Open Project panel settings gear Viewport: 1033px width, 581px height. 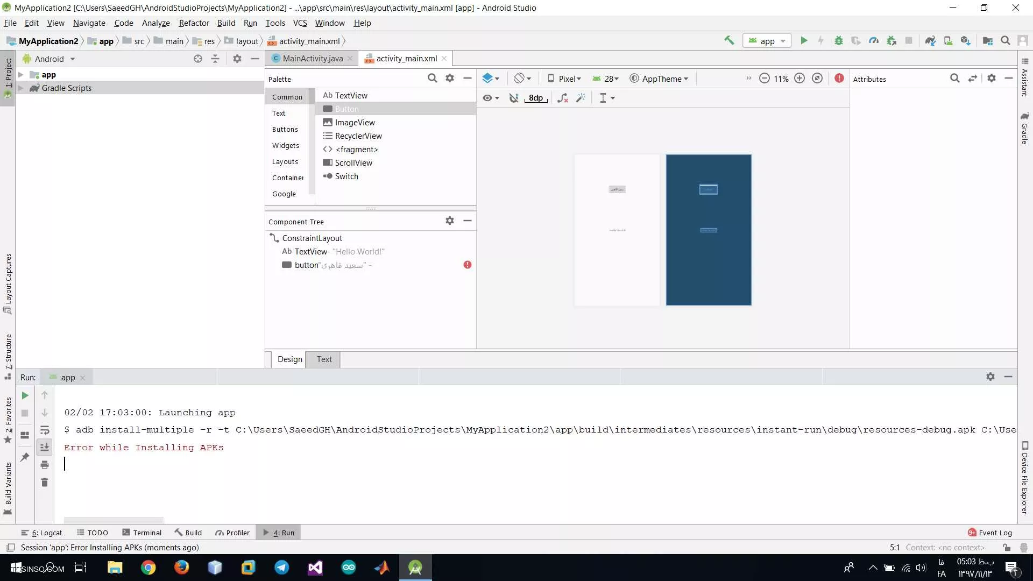(x=237, y=59)
